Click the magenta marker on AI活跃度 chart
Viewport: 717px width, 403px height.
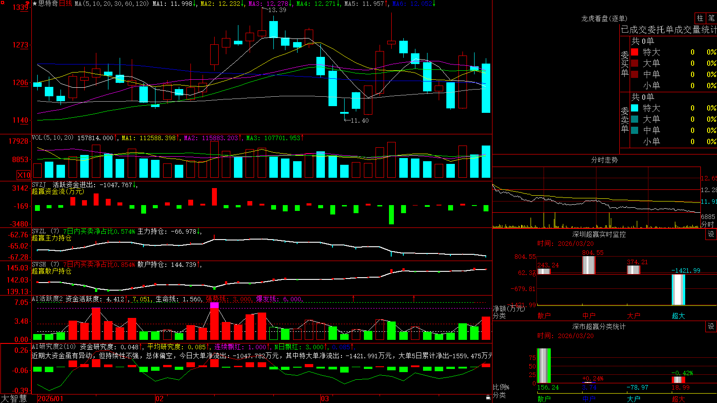(x=214, y=305)
